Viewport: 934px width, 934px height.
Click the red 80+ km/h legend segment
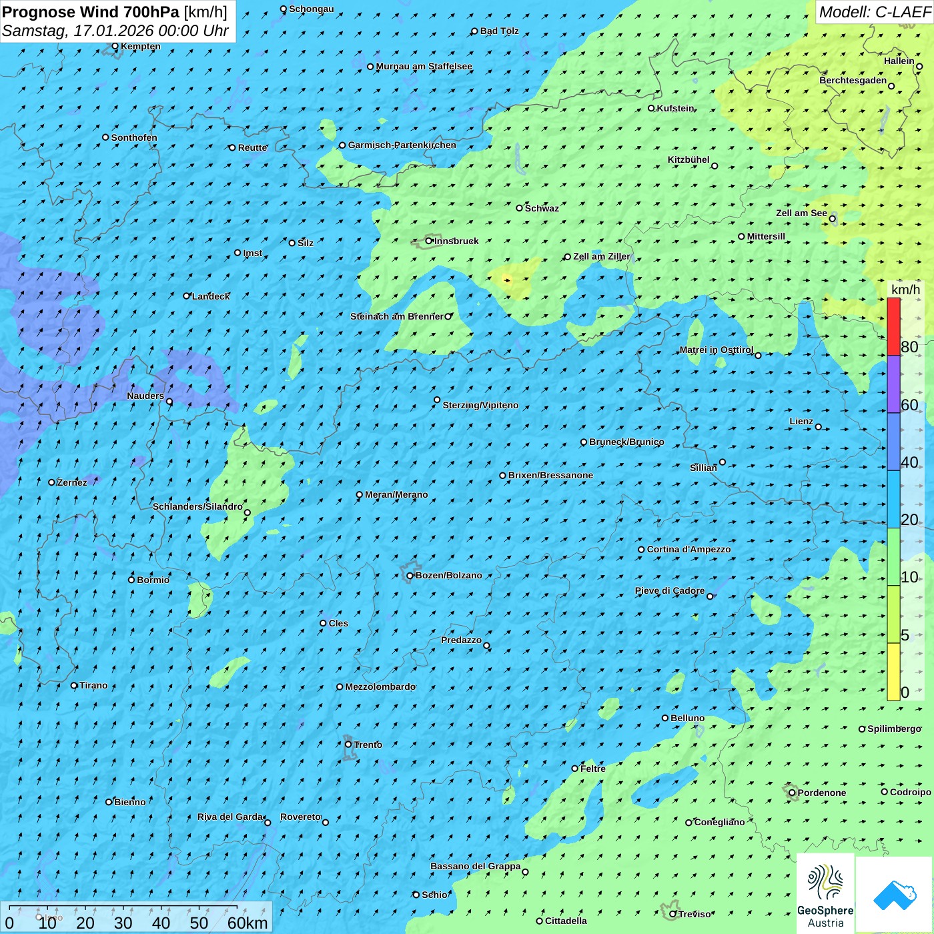pos(893,326)
